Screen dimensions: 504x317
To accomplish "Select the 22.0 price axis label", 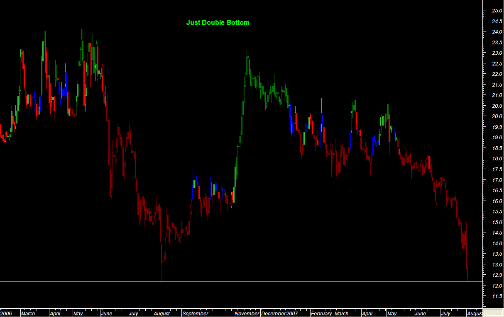I will tap(497, 74).
